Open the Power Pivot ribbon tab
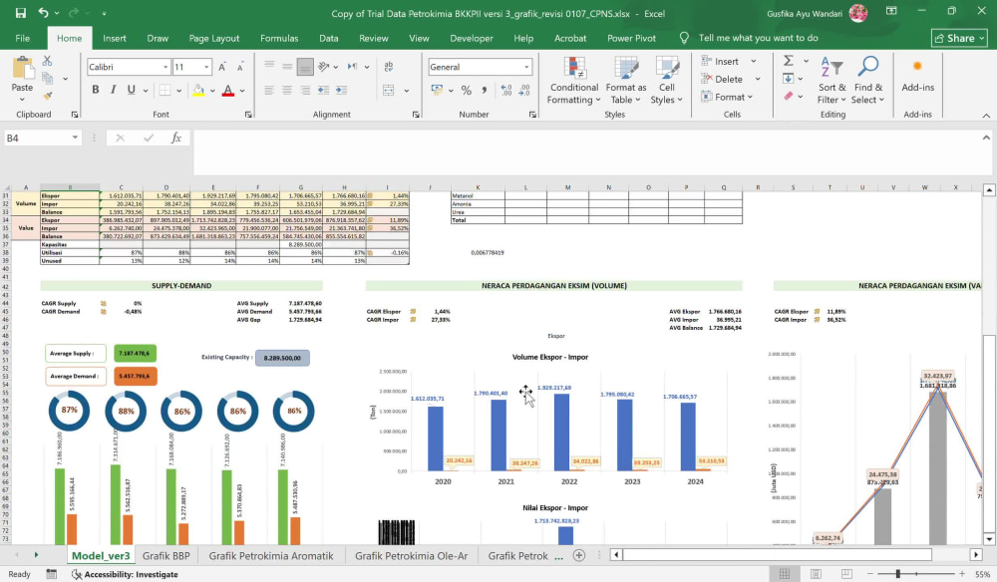Screen dimensions: 997x582 [631, 38]
